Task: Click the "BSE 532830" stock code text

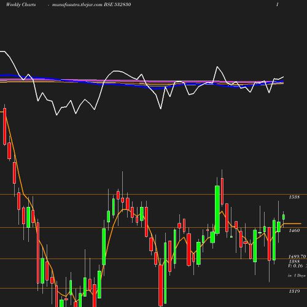Action: point(117,5)
